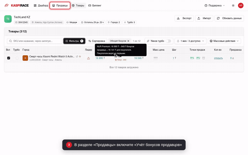
Task: Toggle the PP1 sales point
Action: [192, 58]
